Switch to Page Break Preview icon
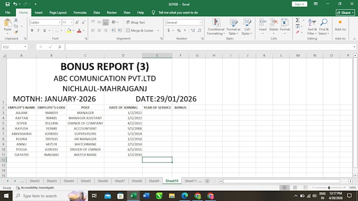The width and height of the screenshot is (358, 201). pyautogui.click(x=305, y=187)
